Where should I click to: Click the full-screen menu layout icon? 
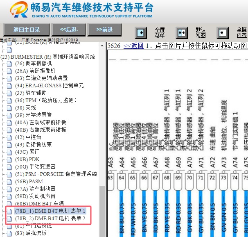pyautogui.click(x=141, y=33)
